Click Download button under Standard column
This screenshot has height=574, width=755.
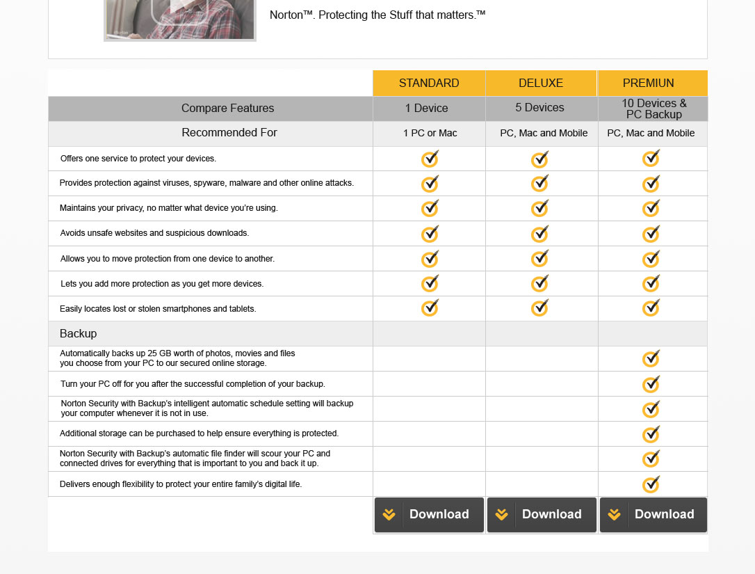(x=429, y=515)
